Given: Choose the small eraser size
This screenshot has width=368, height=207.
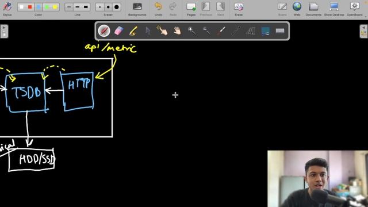Looking at the screenshot, I should click(99, 7).
